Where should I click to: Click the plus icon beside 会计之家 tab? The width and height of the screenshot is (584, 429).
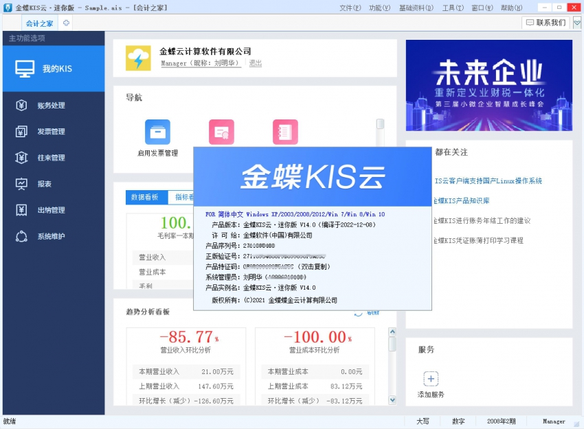[x=65, y=23]
